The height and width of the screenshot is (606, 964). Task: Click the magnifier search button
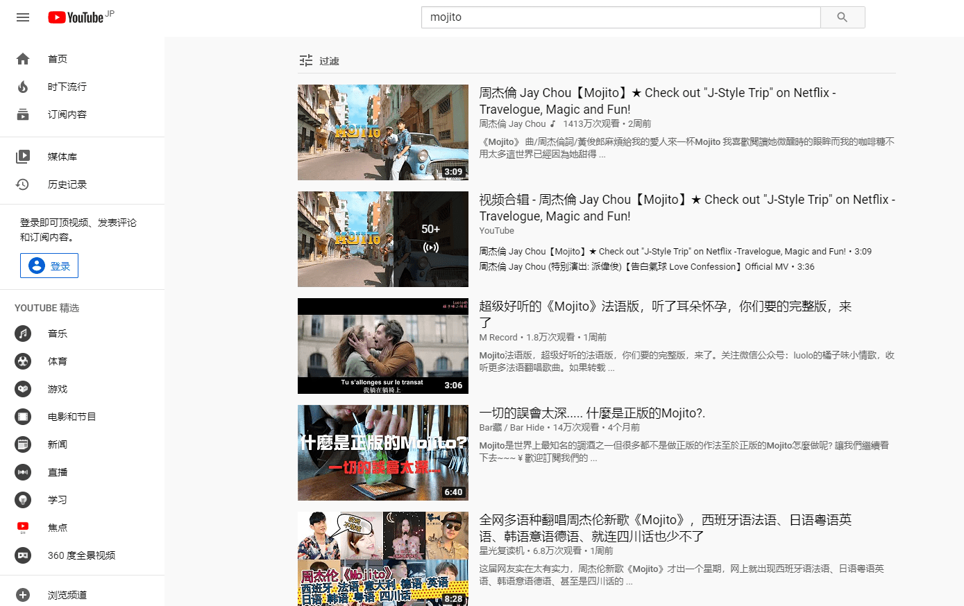click(x=843, y=17)
